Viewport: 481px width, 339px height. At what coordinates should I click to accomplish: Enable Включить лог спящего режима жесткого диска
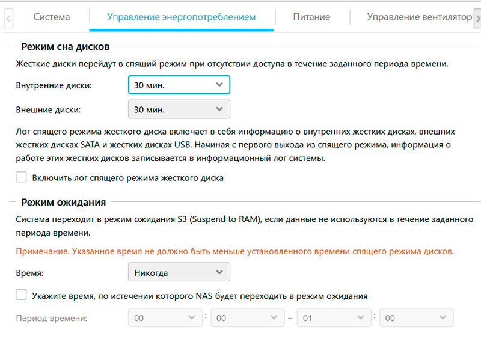[22, 177]
